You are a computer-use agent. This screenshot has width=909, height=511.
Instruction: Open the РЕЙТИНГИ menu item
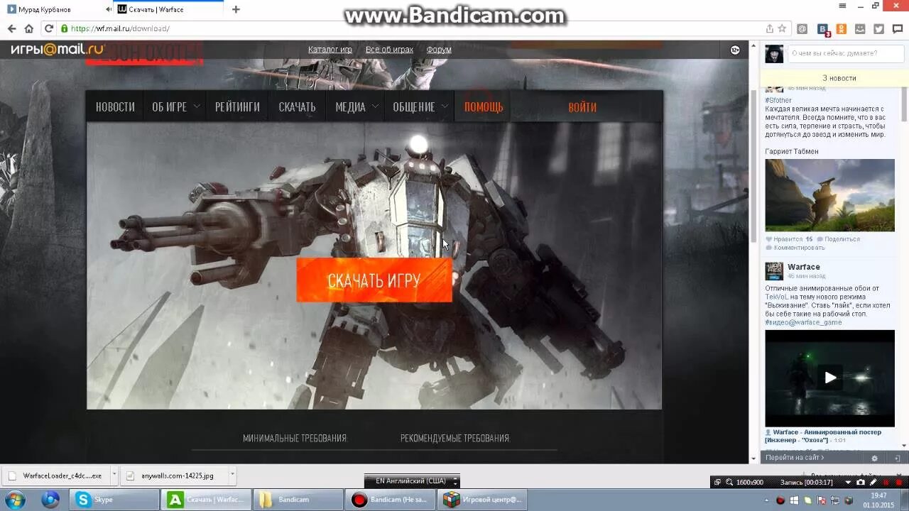pyautogui.click(x=237, y=106)
